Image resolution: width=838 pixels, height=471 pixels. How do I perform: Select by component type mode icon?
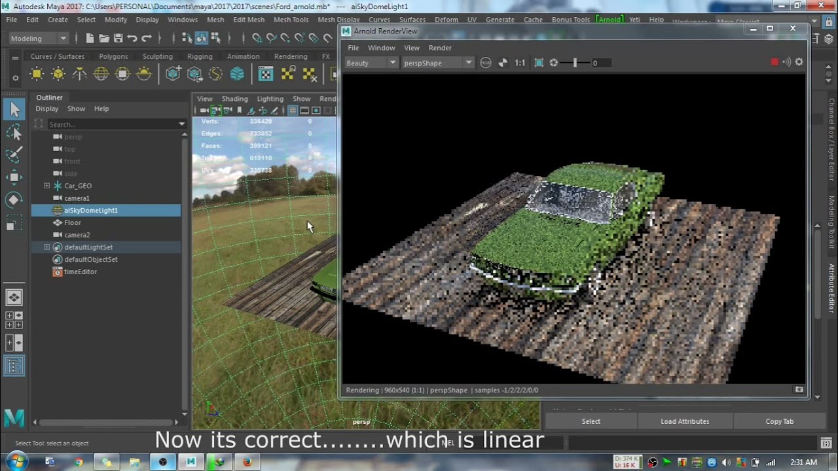216,39
